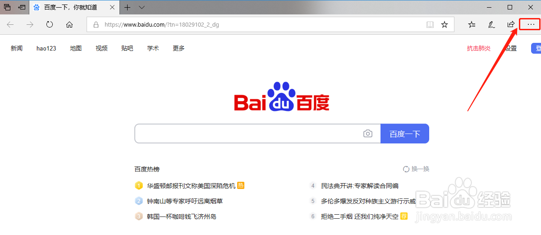Enter reading view via book icon
The image size is (541, 235).
430,25
